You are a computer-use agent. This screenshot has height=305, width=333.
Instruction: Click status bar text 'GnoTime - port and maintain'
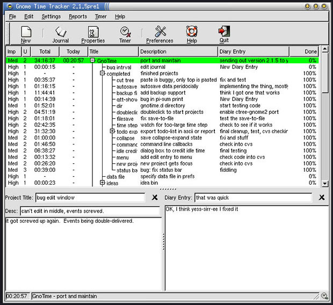[x=64, y=296]
